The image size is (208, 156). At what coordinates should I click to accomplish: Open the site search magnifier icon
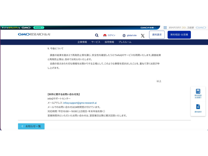click(97, 35)
